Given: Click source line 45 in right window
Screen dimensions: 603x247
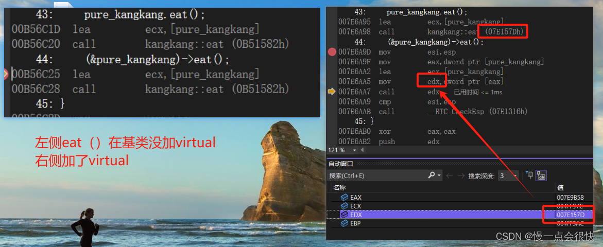Looking at the screenshot, I should pos(364,122).
